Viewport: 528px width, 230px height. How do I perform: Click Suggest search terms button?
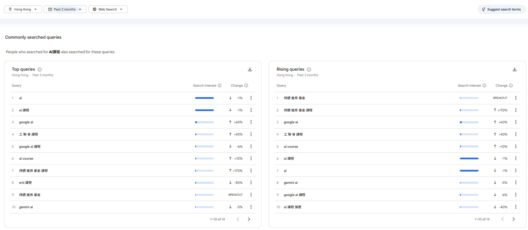pyautogui.click(x=501, y=9)
